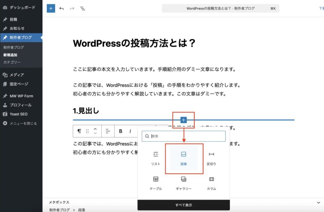Click メタボックス panel label
Screen dimensions: 324x212
(x=59, y=202)
